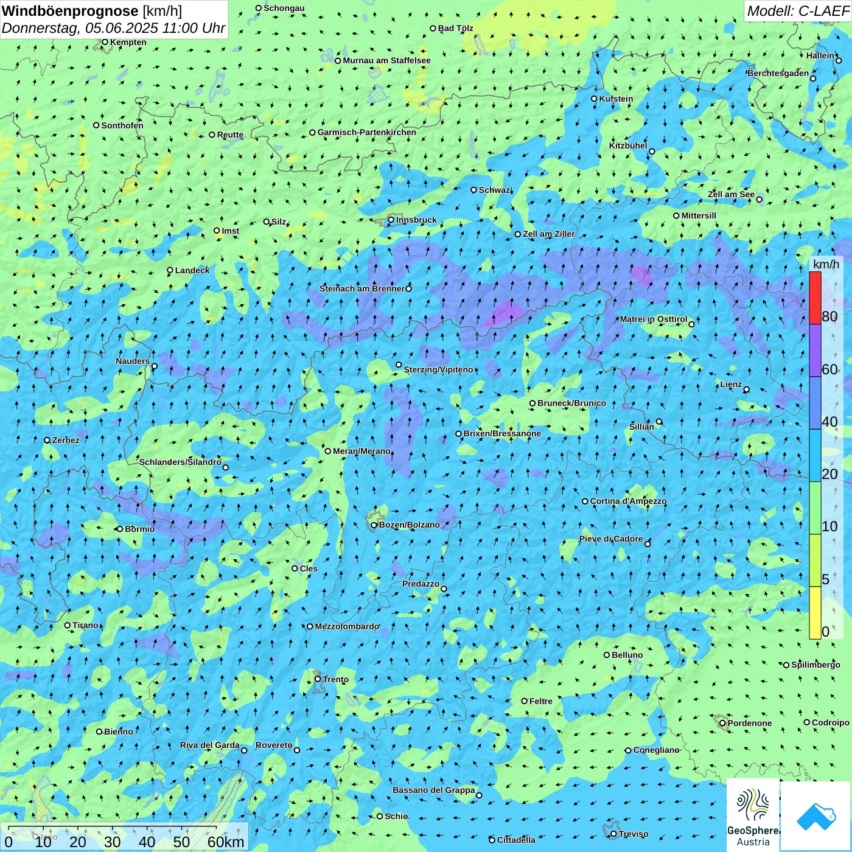Image resolution: width=852 pixels, height=852 pixels.
Task: Click the Landeck marker dot
Action: pos(170,270)
